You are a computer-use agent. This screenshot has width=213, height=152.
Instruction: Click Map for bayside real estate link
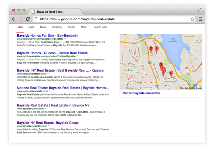[141, 93]
